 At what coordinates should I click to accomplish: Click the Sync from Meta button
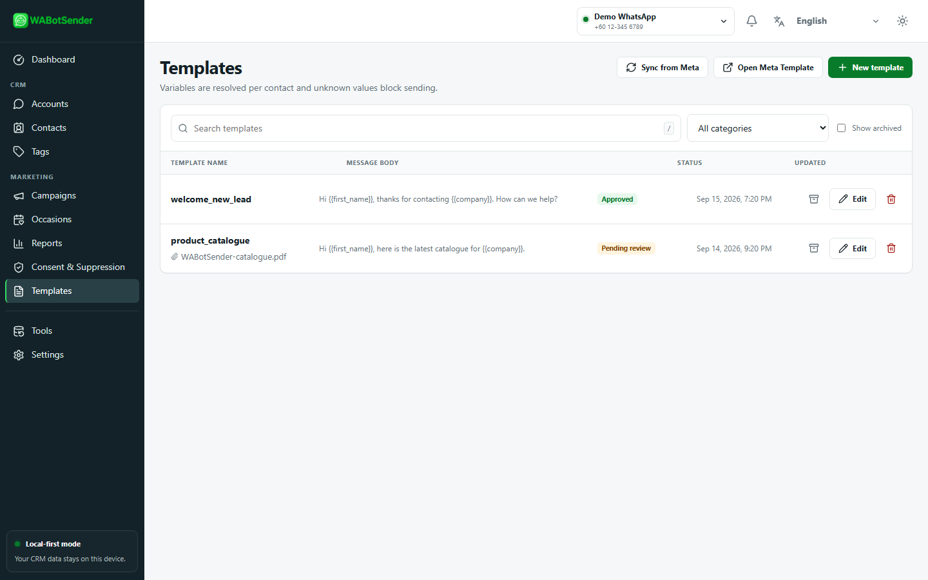(662, 68)
